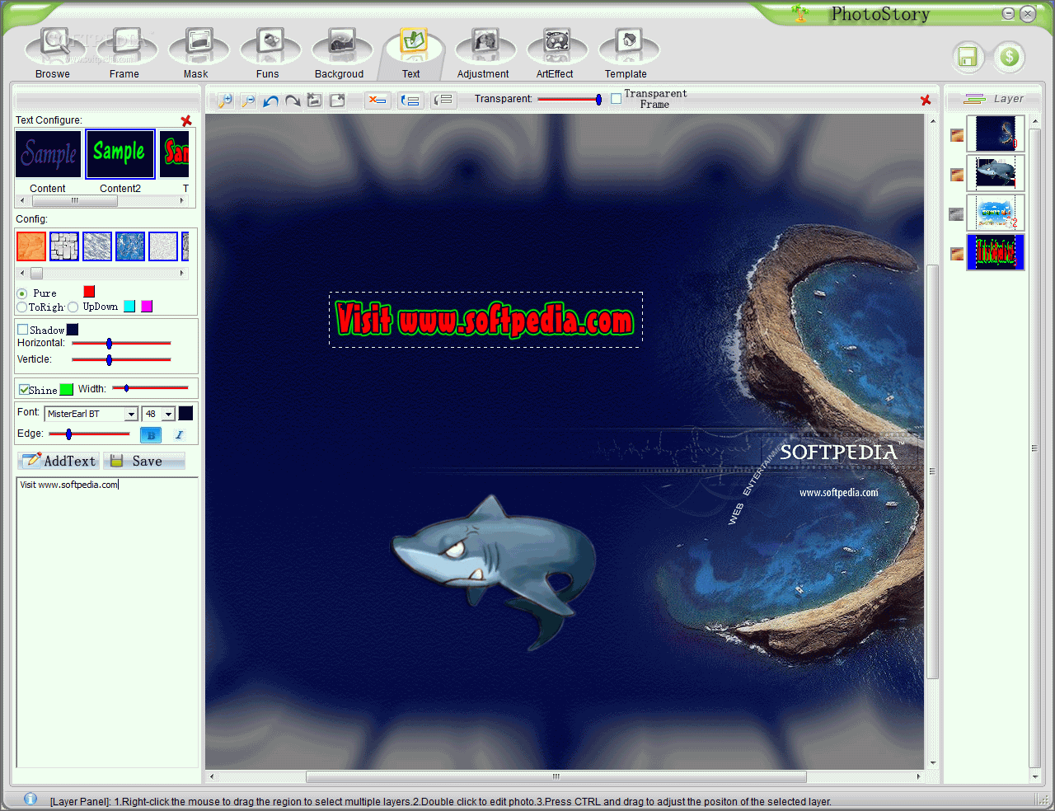Image resolution: width=1055 pixels, height=811 pixels.
Task: Open the Backgroud tab
Action: (340, 53)
